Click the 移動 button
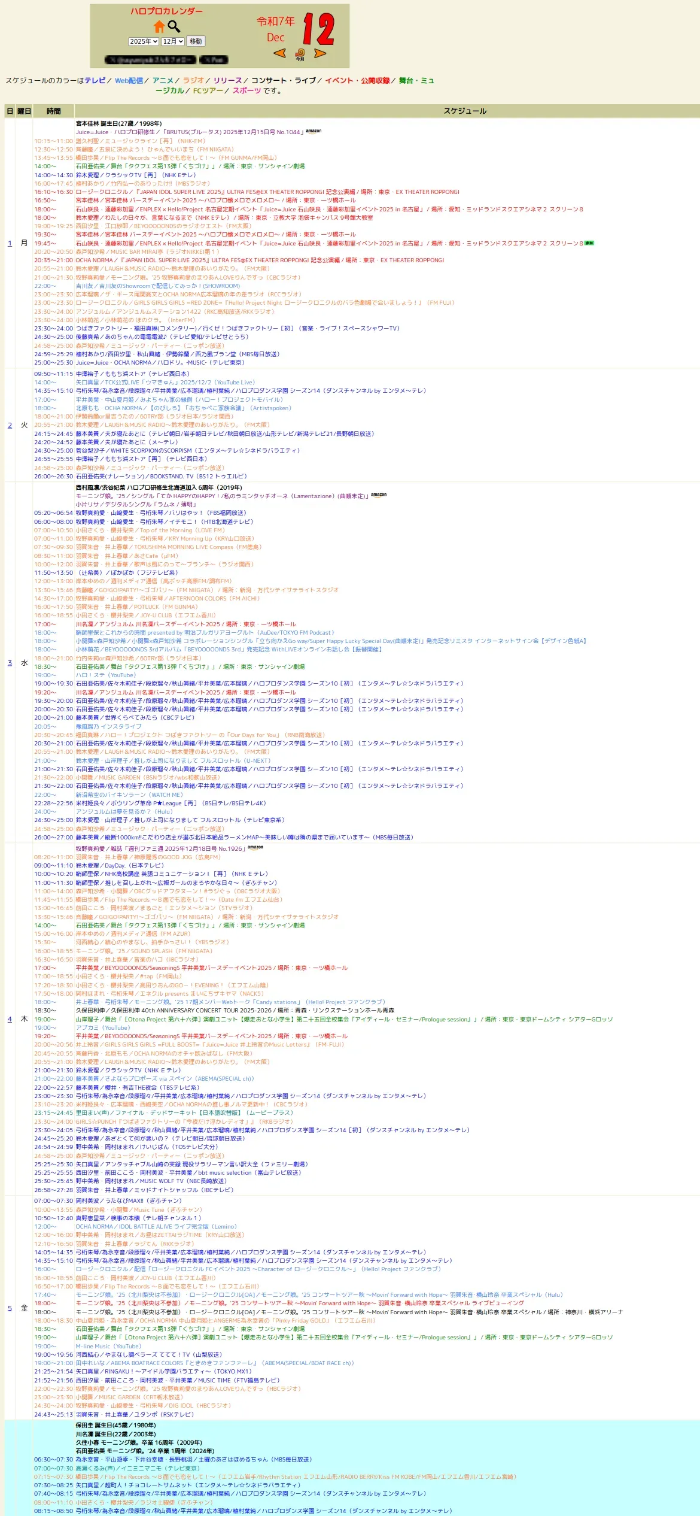The height and width of the screenshot is (1516, 700). 196,41
